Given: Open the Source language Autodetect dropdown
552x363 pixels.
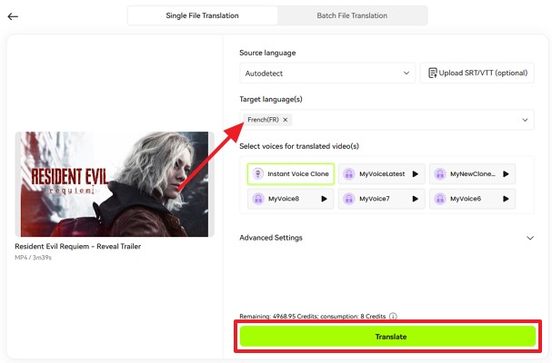Looking at the screenshot, I should [327, 74].
